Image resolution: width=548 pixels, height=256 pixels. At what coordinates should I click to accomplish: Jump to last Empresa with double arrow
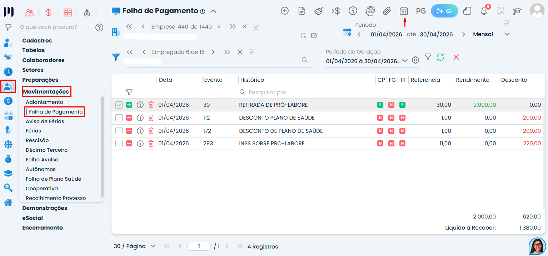coord(233,26)
